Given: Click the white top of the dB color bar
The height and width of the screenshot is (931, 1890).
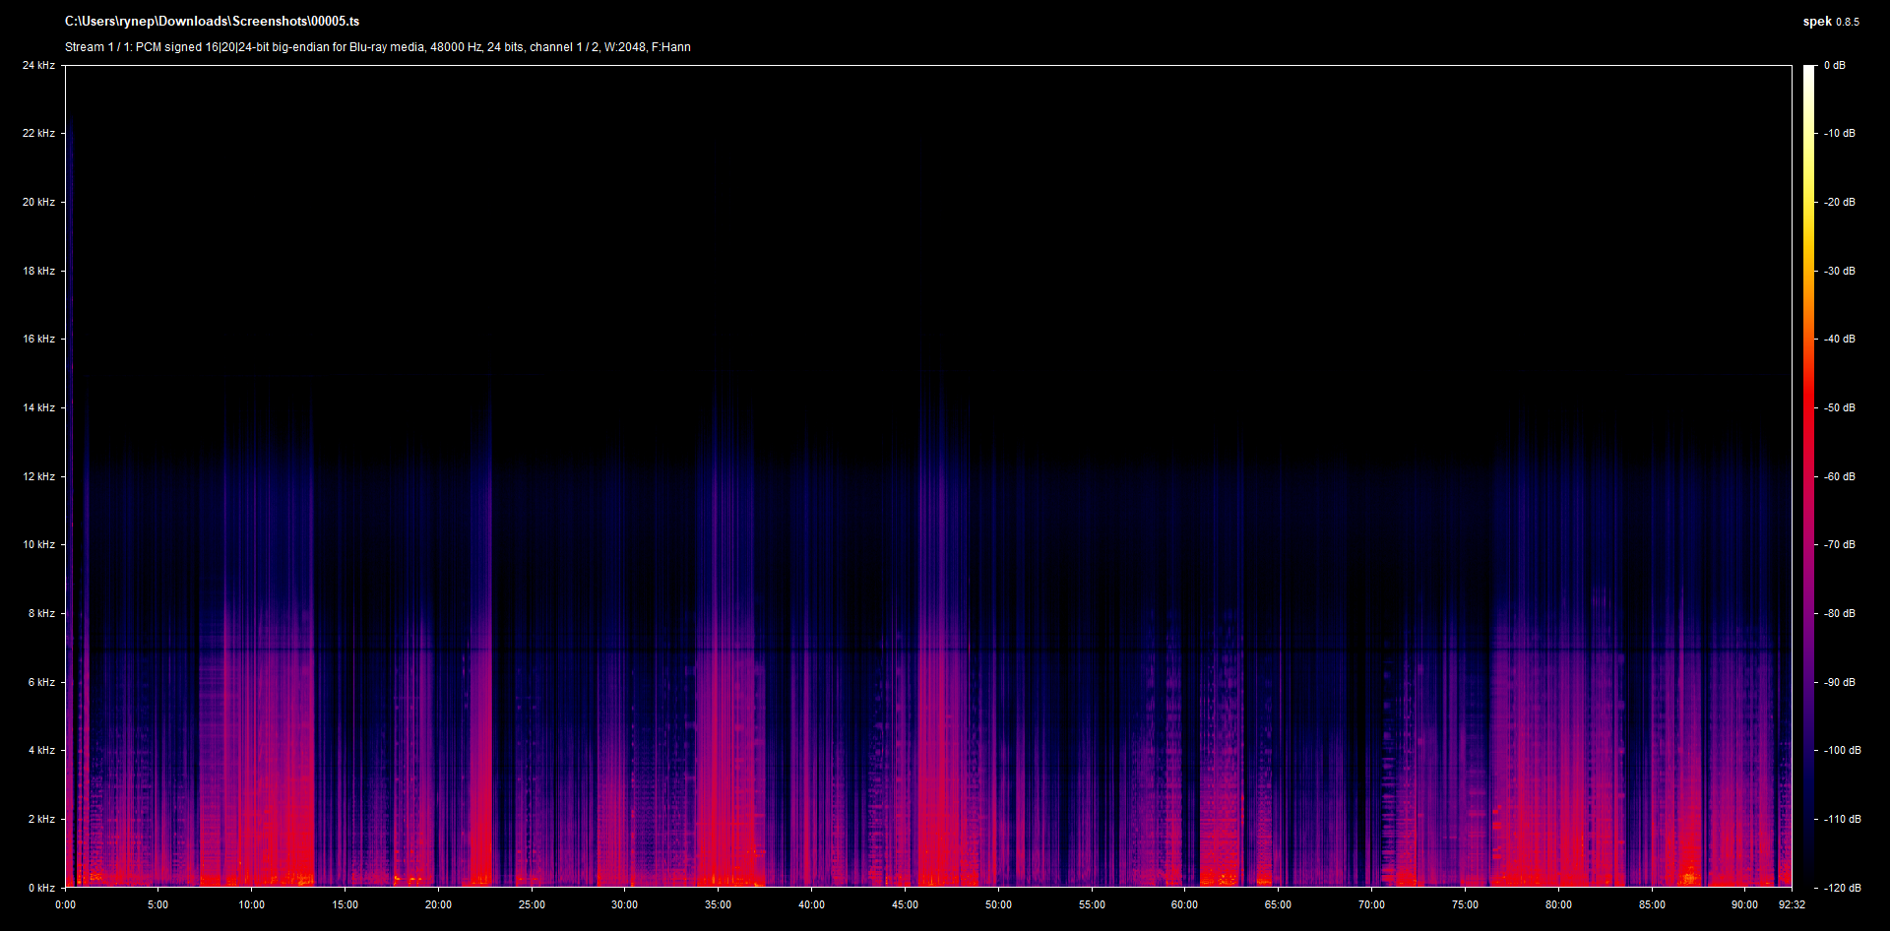Looking at the screenshot, I should (x=1808, y=74).
